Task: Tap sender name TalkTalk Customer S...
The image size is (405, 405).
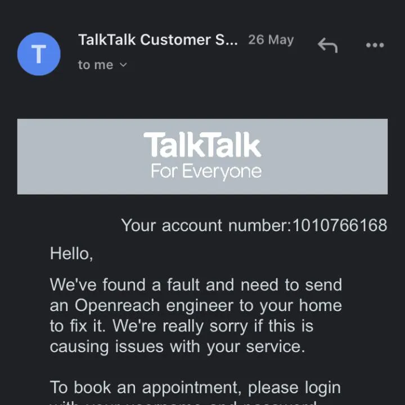Action: coord(158,40)
